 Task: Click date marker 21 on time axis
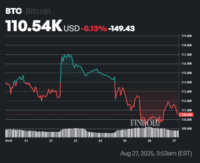(x=26, y=141)
